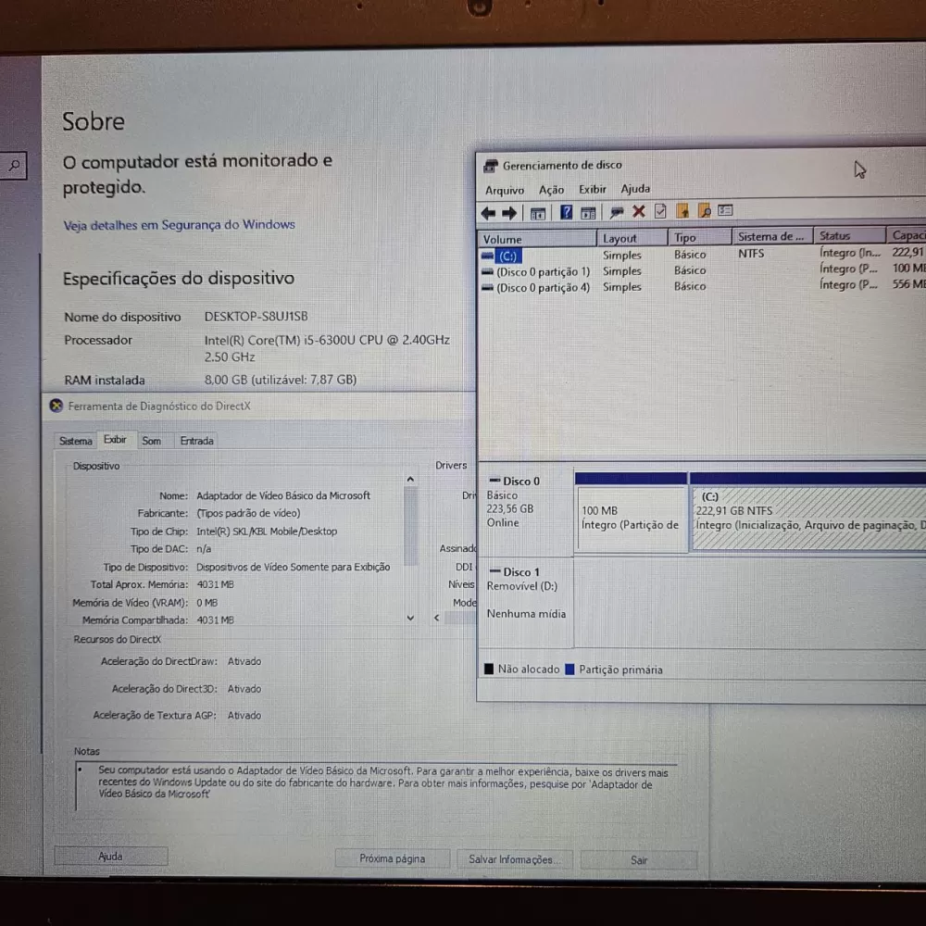The height and width of the screenshot is (926, 926).
Task: Click the Memória de Vídeo (VRAM) 0 MB value
Action: pyautogui.click(x=206, y=603)
